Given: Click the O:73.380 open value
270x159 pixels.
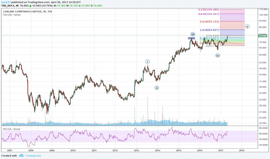Looking at the screenshot, I should click(x=60, y=5).
